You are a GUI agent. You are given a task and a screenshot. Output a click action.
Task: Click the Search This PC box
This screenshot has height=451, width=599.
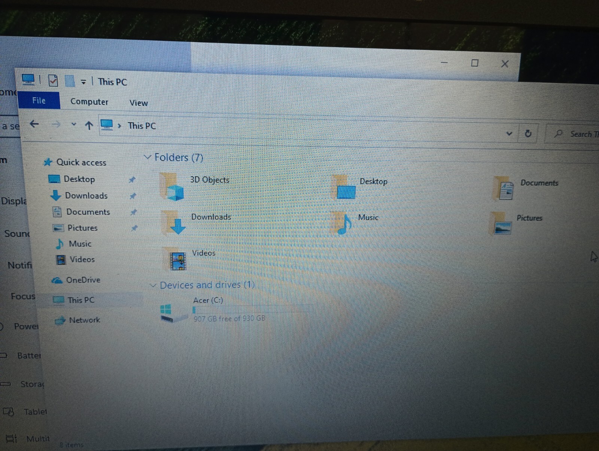(x=573, y=134)
